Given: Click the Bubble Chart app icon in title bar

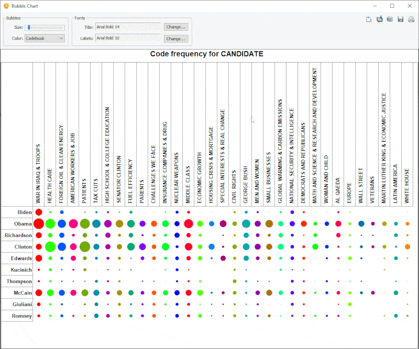Looking at the screenshot, I should pyautogui.click(x=6, y=6).
